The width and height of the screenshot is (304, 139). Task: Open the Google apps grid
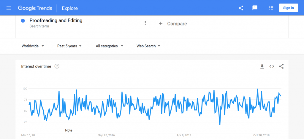click(x=271, y=8)
